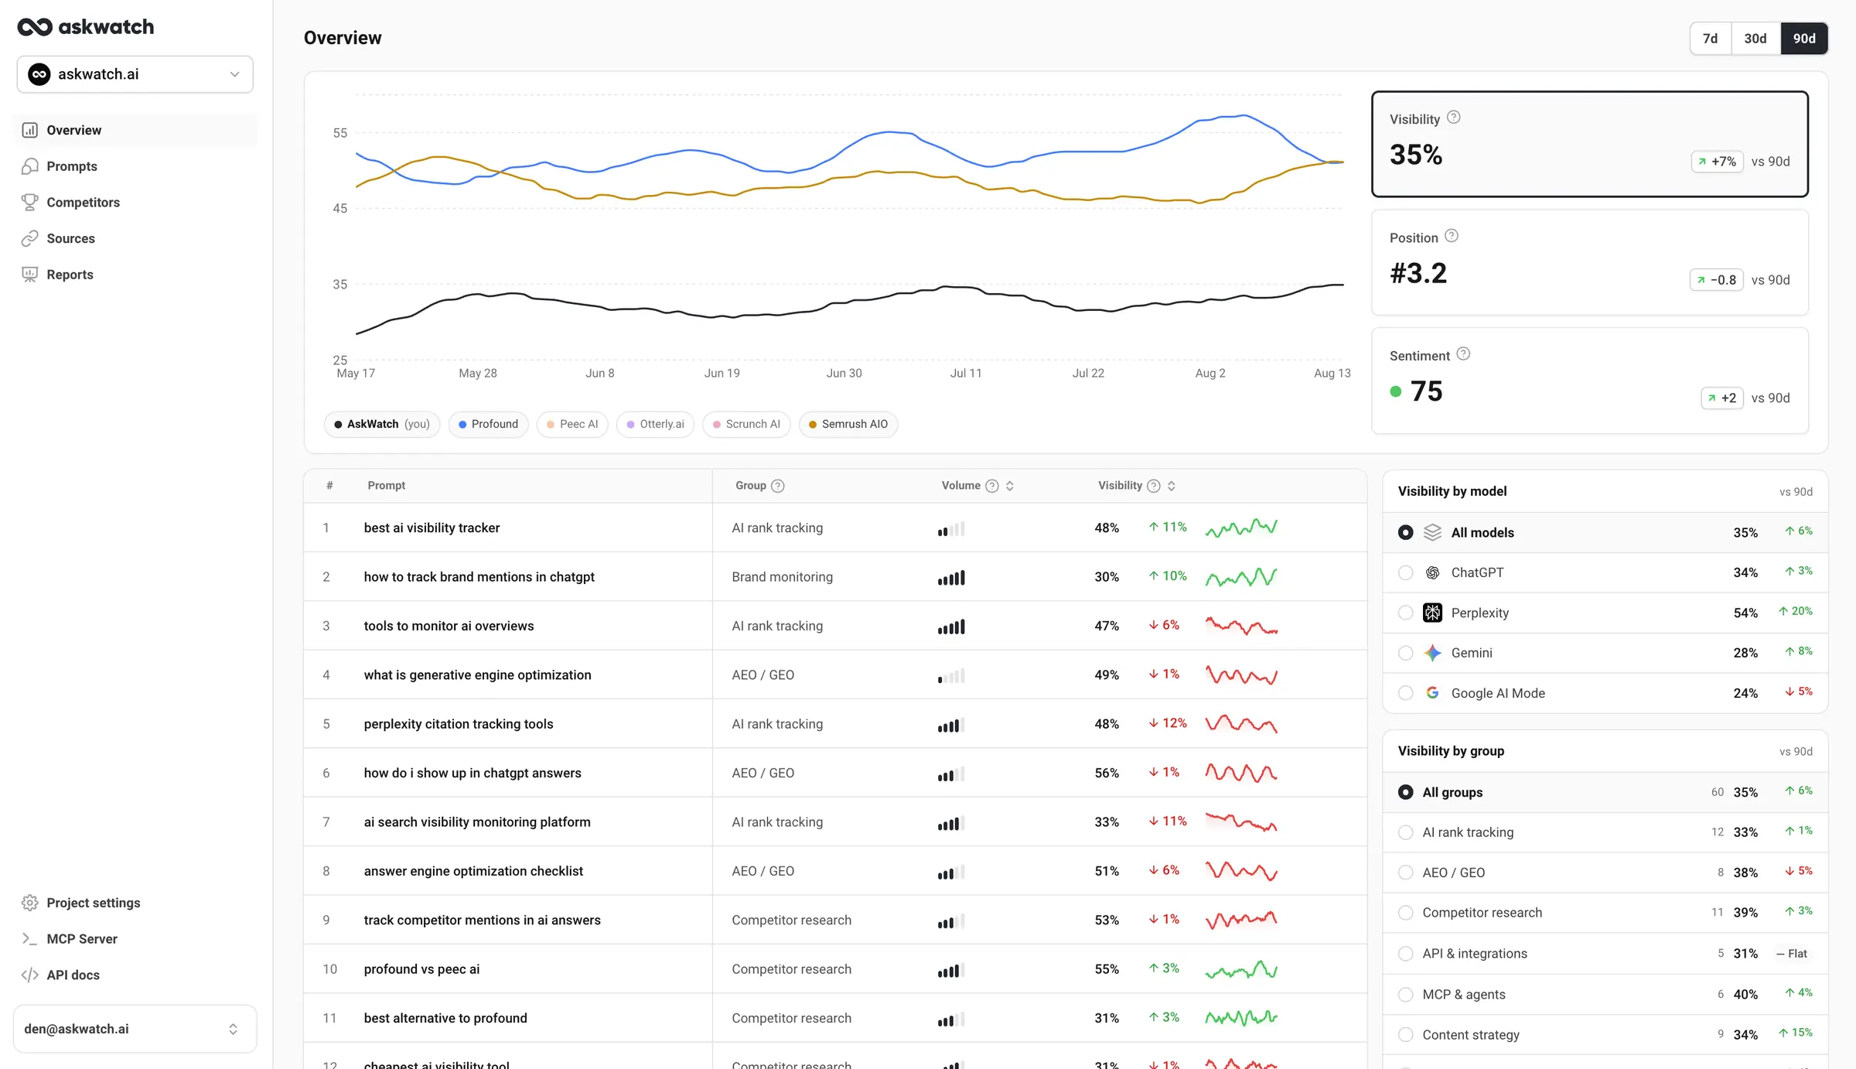The height and width of the screenshot is (1069, 1856).
Task: Click the MCP Server terminal icon
Action: pyautogui.click(x=29, y=938)
